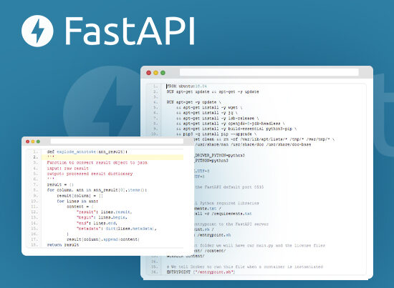Viewport: 394px width, 288px height.
Task: Minimize the Dockerfile window using yellow button
Action: (155, 73)
